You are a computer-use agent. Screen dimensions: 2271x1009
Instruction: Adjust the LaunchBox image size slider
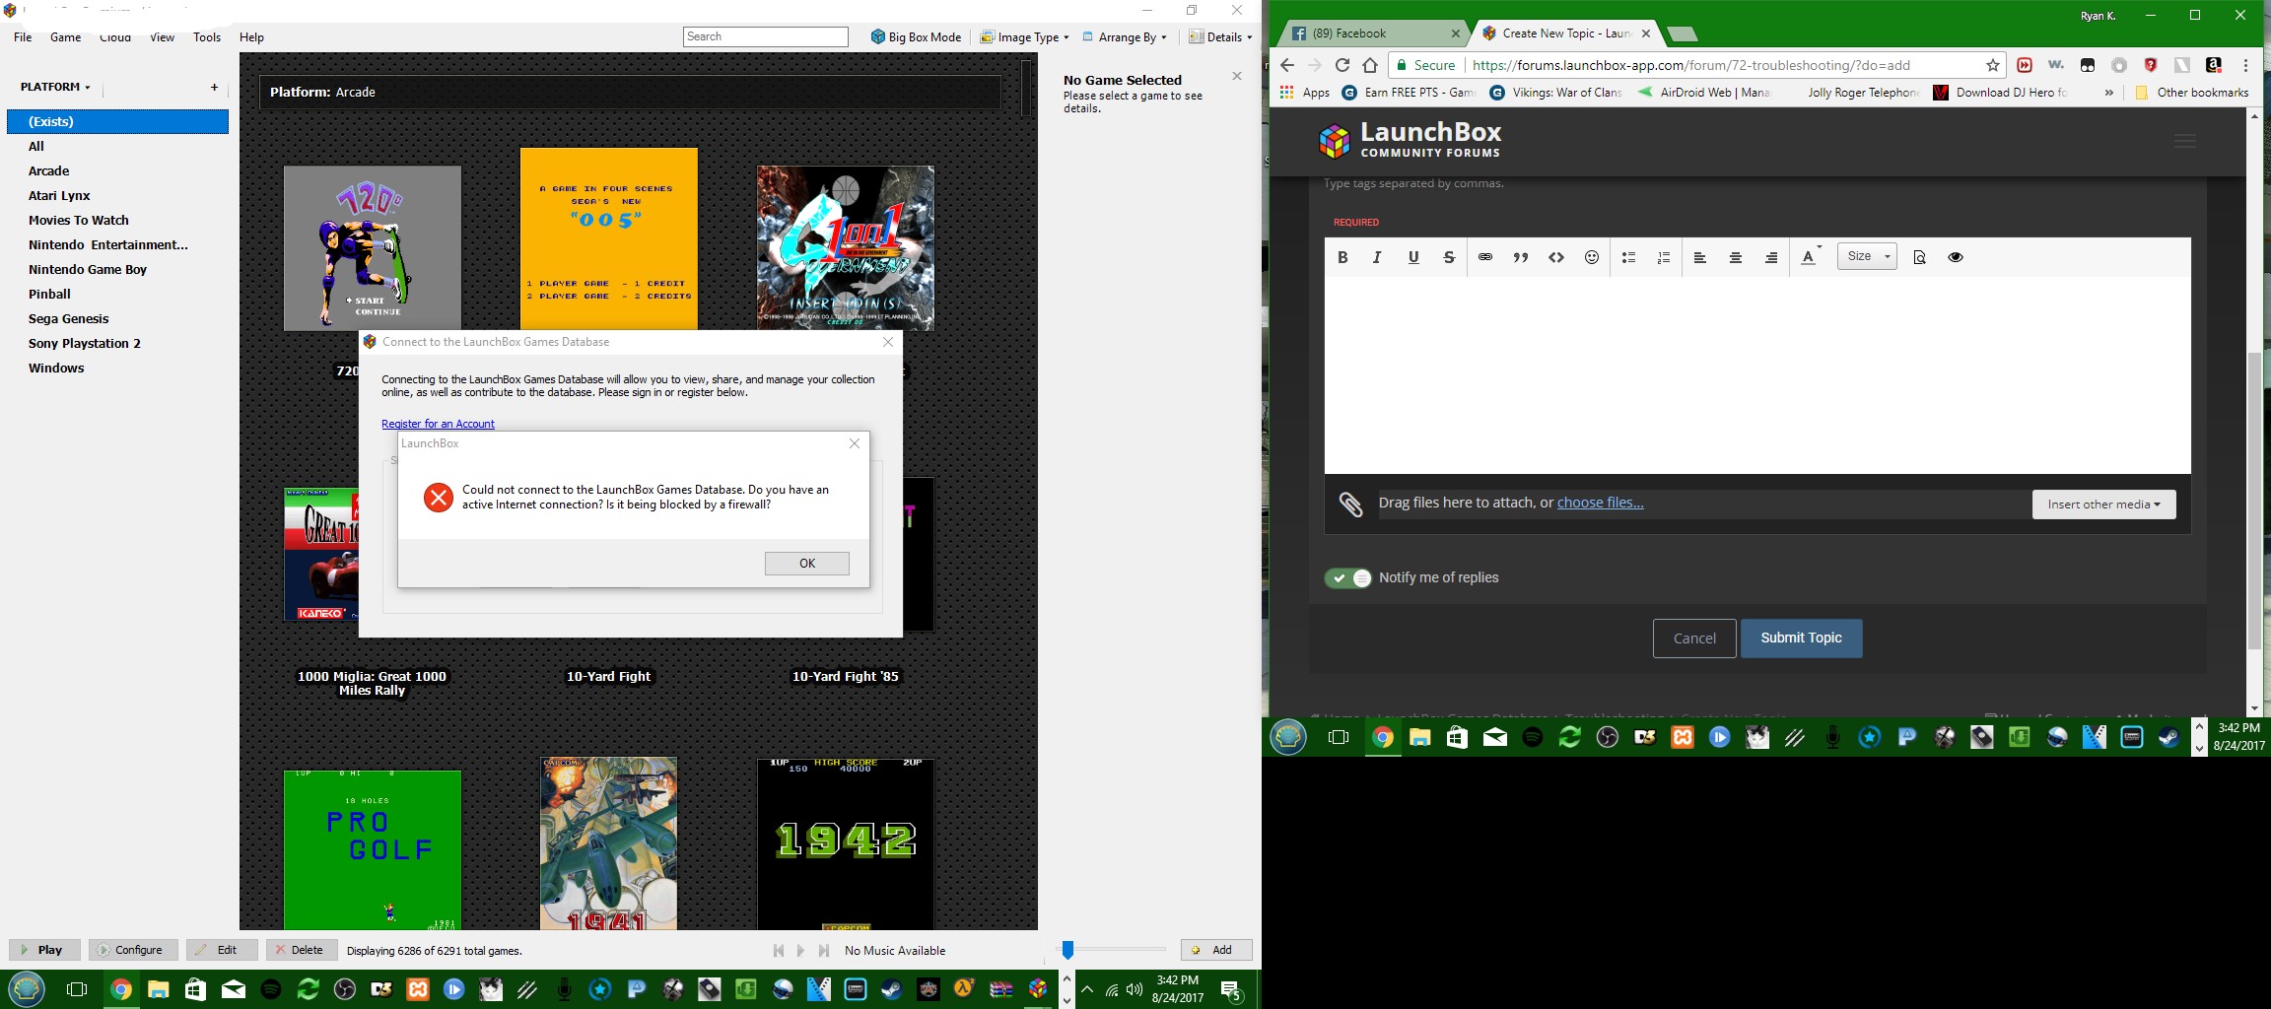(x=1067, y=949)
